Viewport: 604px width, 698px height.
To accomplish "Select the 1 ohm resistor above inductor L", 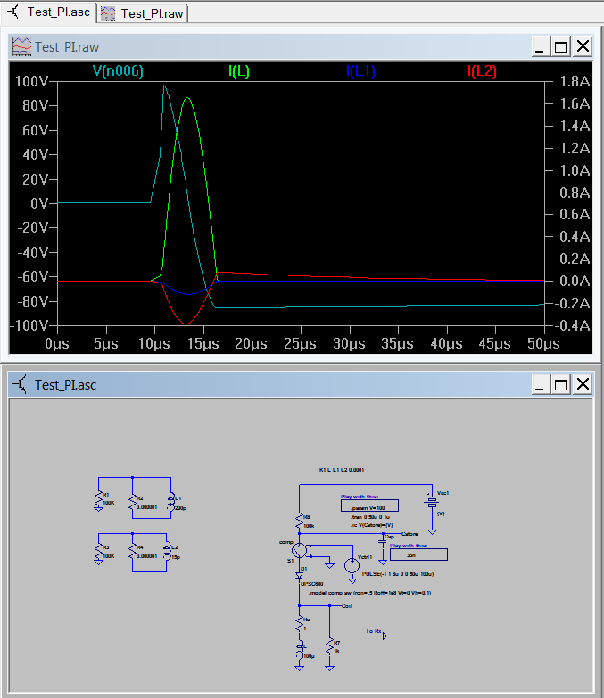I will (x=300, y=624).
